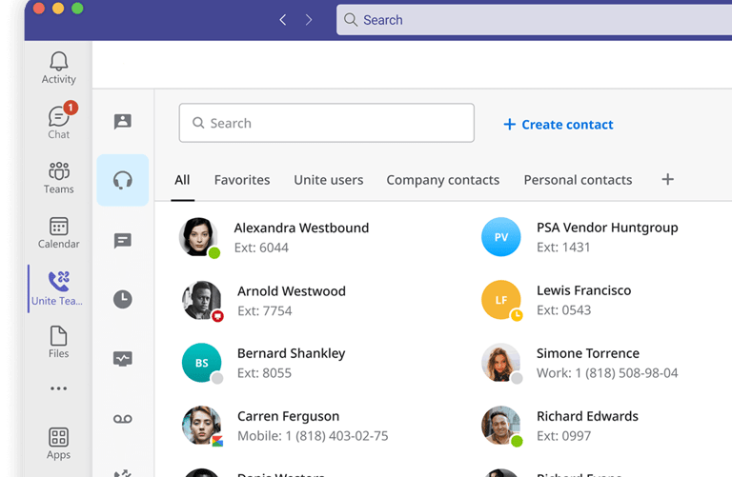The height and width of the screenshot is (477, 732).
Task: Click the red macOS close button
Action: (x=39, y=8)
